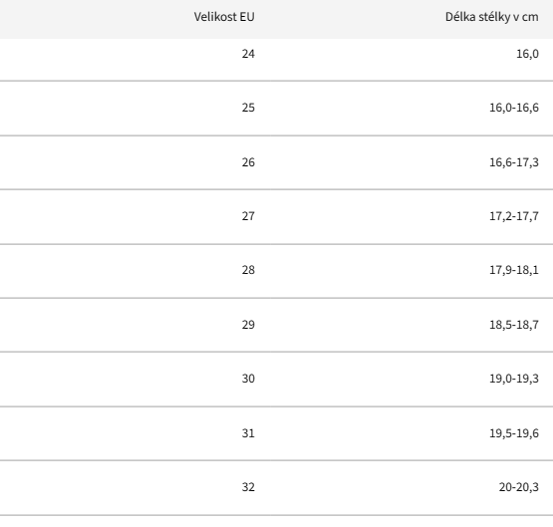Click the 16,0-16,6 length value
The image size is (553, 527).
coord(514,108)
